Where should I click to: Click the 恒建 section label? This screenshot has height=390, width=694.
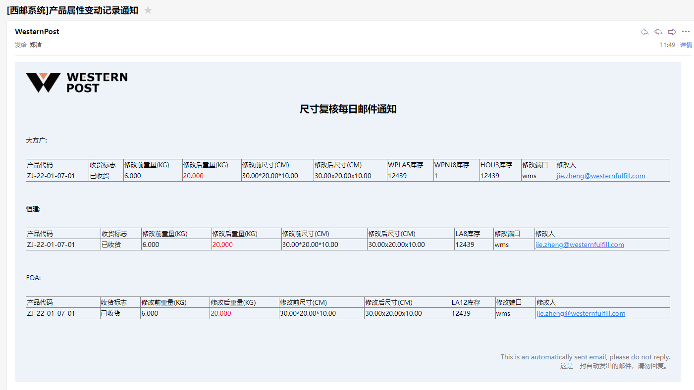coord(33,209)
